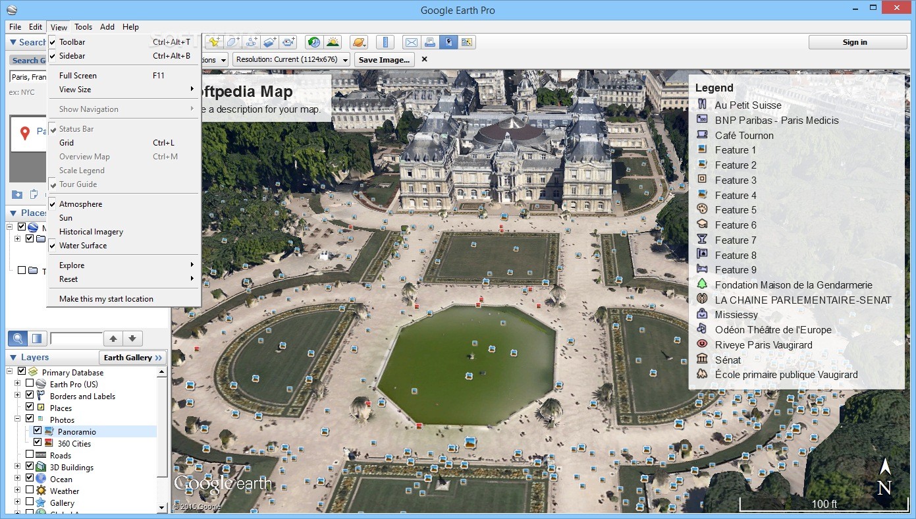Open the Explore submenu
The width and height of the screenshot is (916, 519).
124,265
